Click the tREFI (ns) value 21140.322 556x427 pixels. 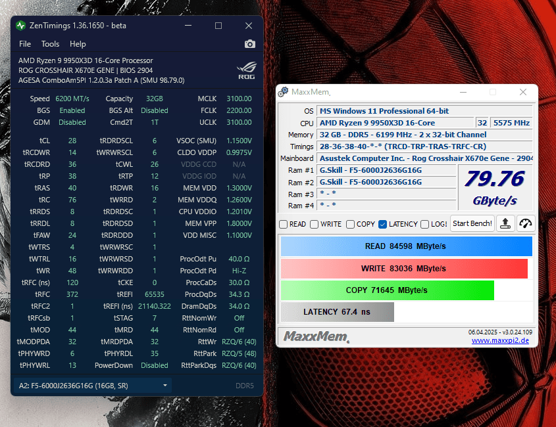[155, 306]
